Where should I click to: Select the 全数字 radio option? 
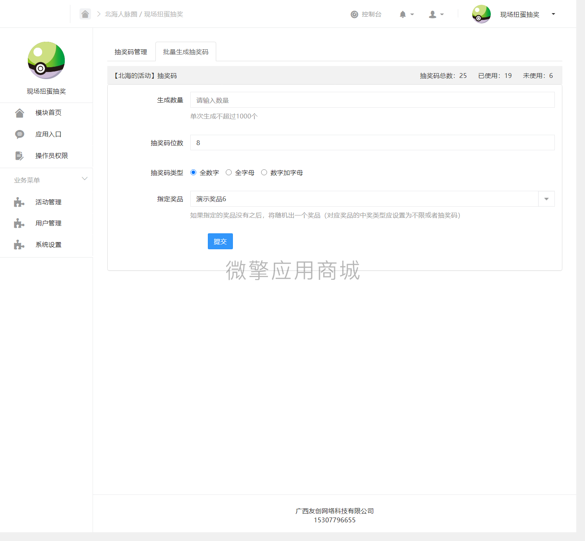(193, 173)
